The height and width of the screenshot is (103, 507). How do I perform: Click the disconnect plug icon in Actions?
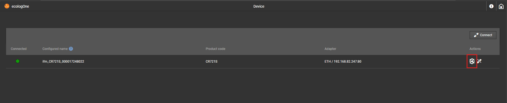[479, 61]
